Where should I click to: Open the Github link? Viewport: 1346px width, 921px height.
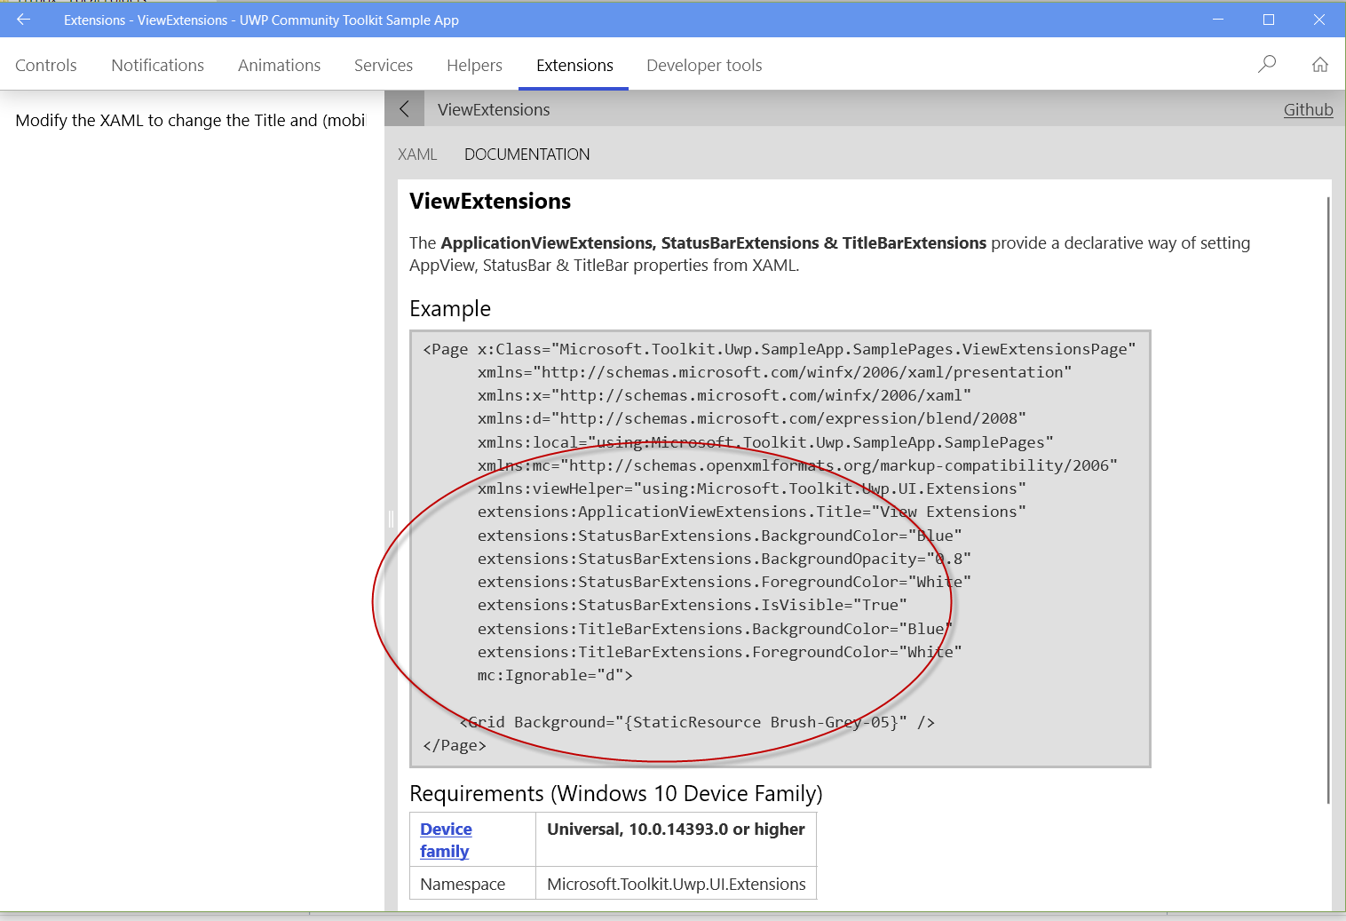(x=1308, y=109)
